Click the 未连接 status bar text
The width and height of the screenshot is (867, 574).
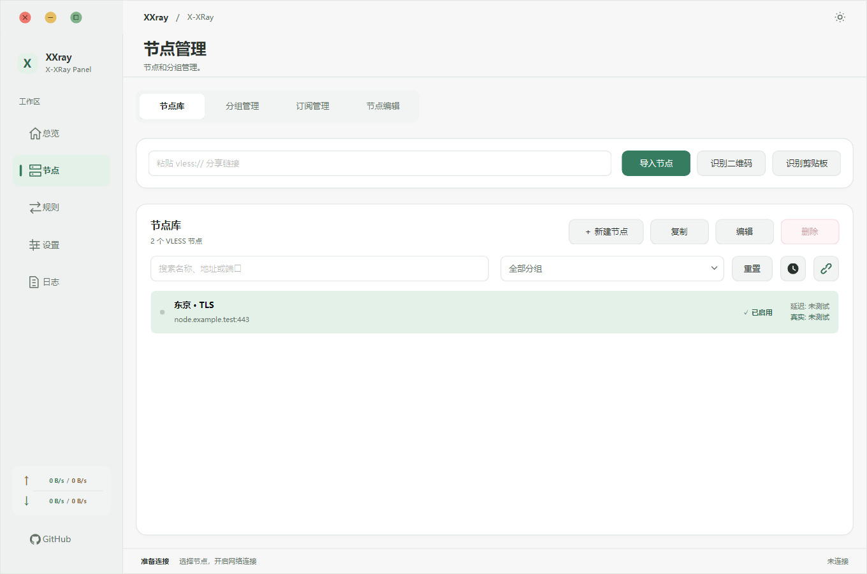point(838,561)
